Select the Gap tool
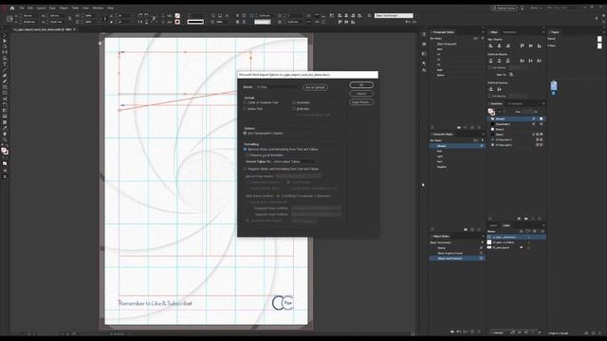607x341 pixels. [5, 52]
